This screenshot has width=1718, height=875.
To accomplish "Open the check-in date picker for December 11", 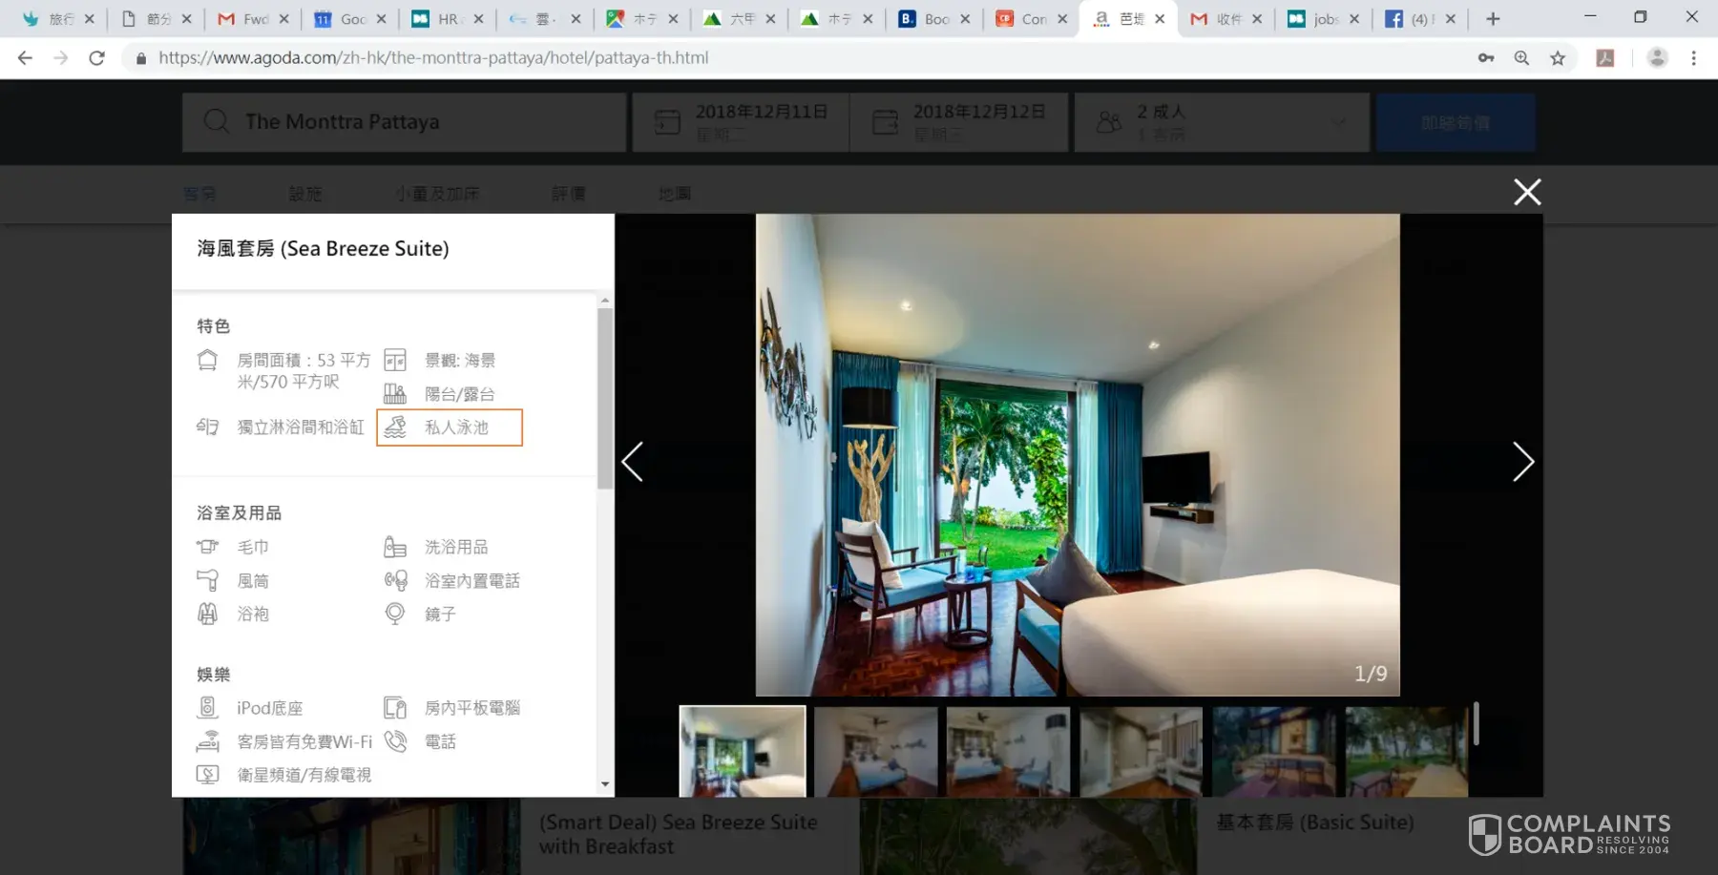I will pos(741,122).
